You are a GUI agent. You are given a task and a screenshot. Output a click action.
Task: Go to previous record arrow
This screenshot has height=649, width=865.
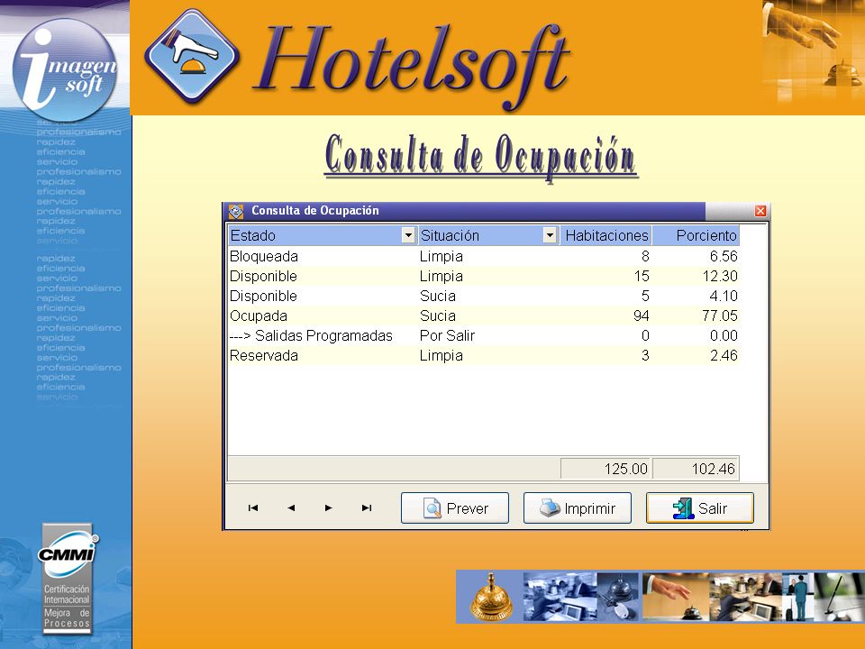pos(291,507)
